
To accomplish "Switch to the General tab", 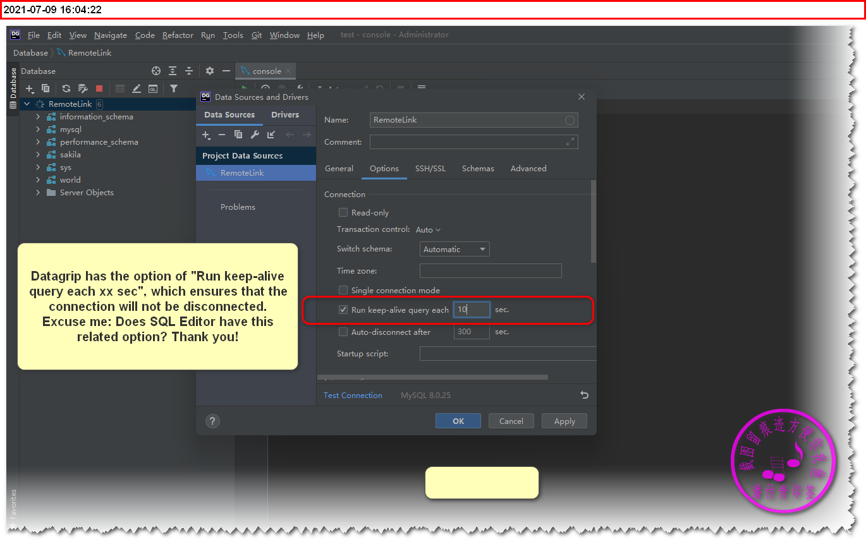I will click(339, 169).
